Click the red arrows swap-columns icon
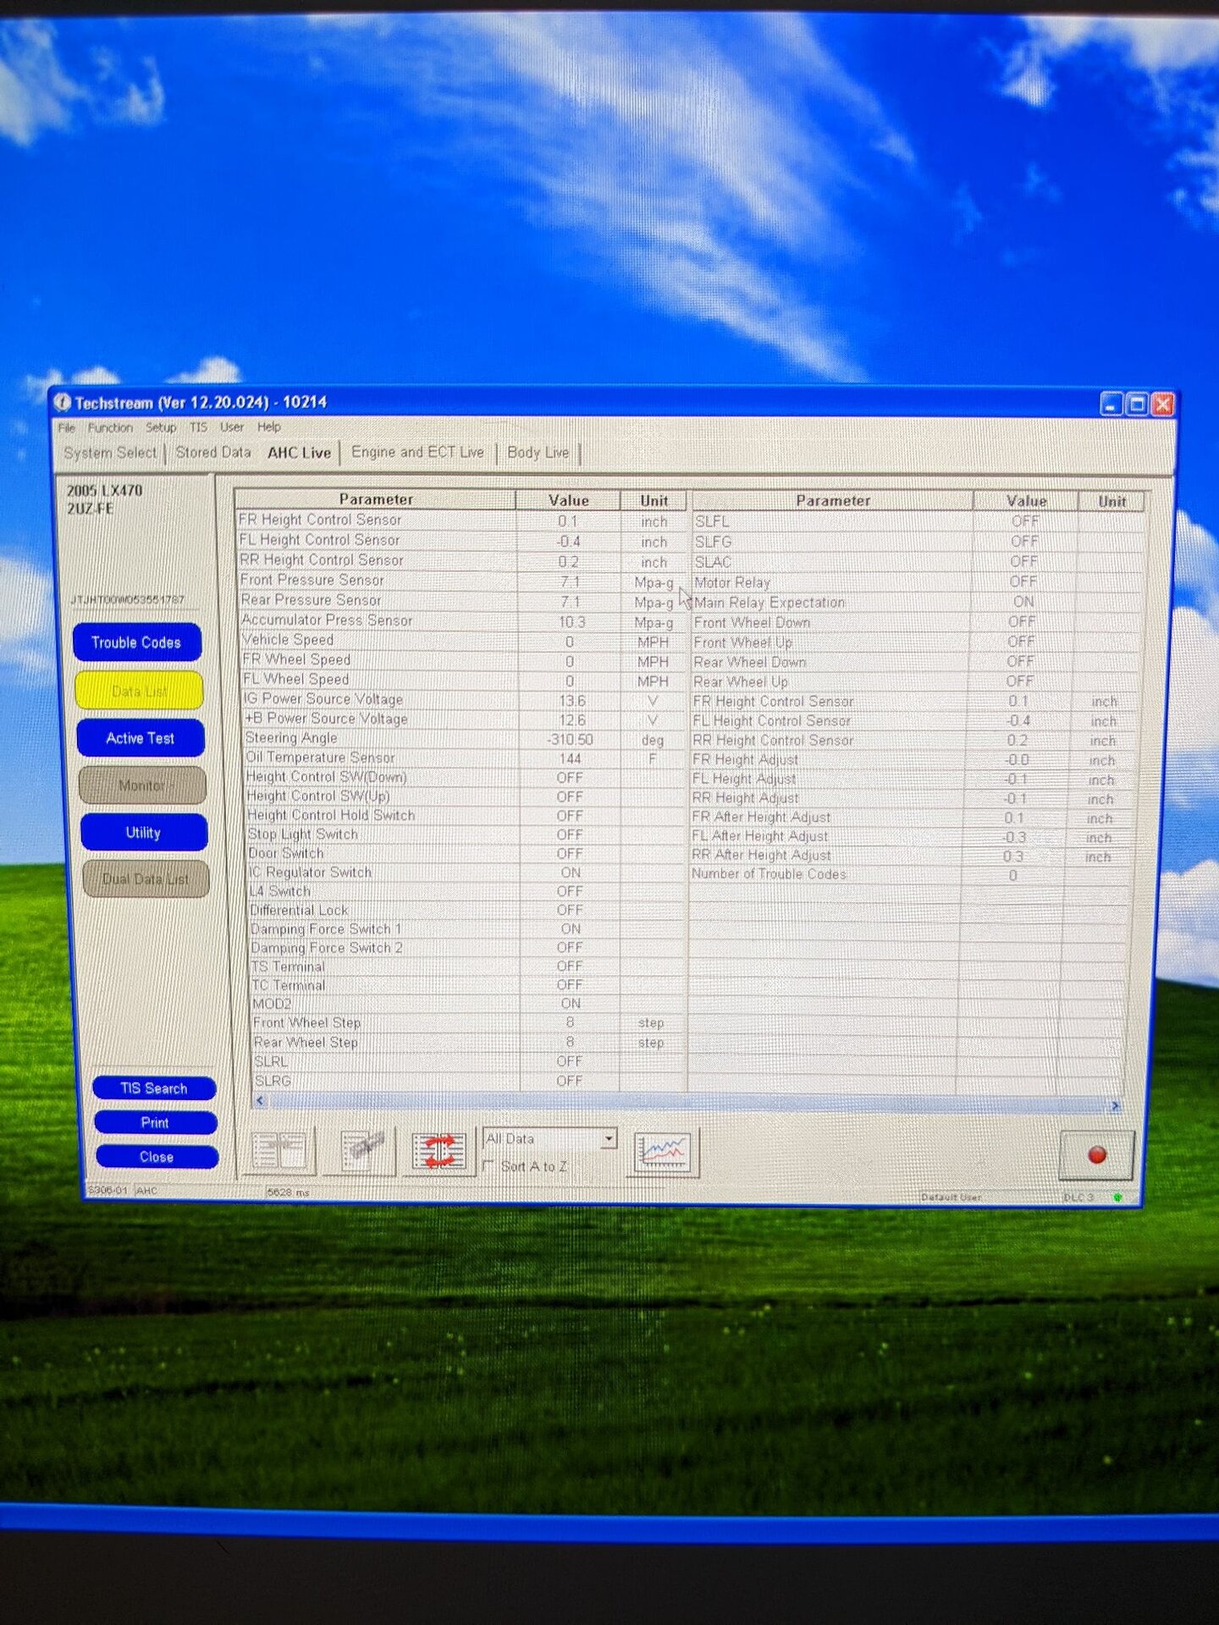Viewport: 1219px width, 1625px height. pos(439,1152)
